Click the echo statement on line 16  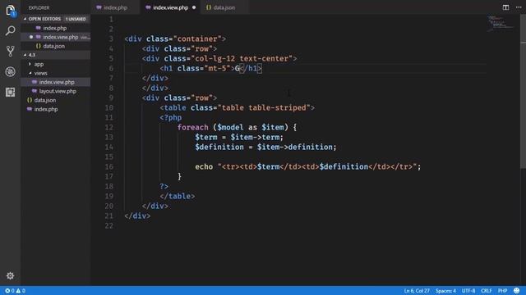(204, 166)
